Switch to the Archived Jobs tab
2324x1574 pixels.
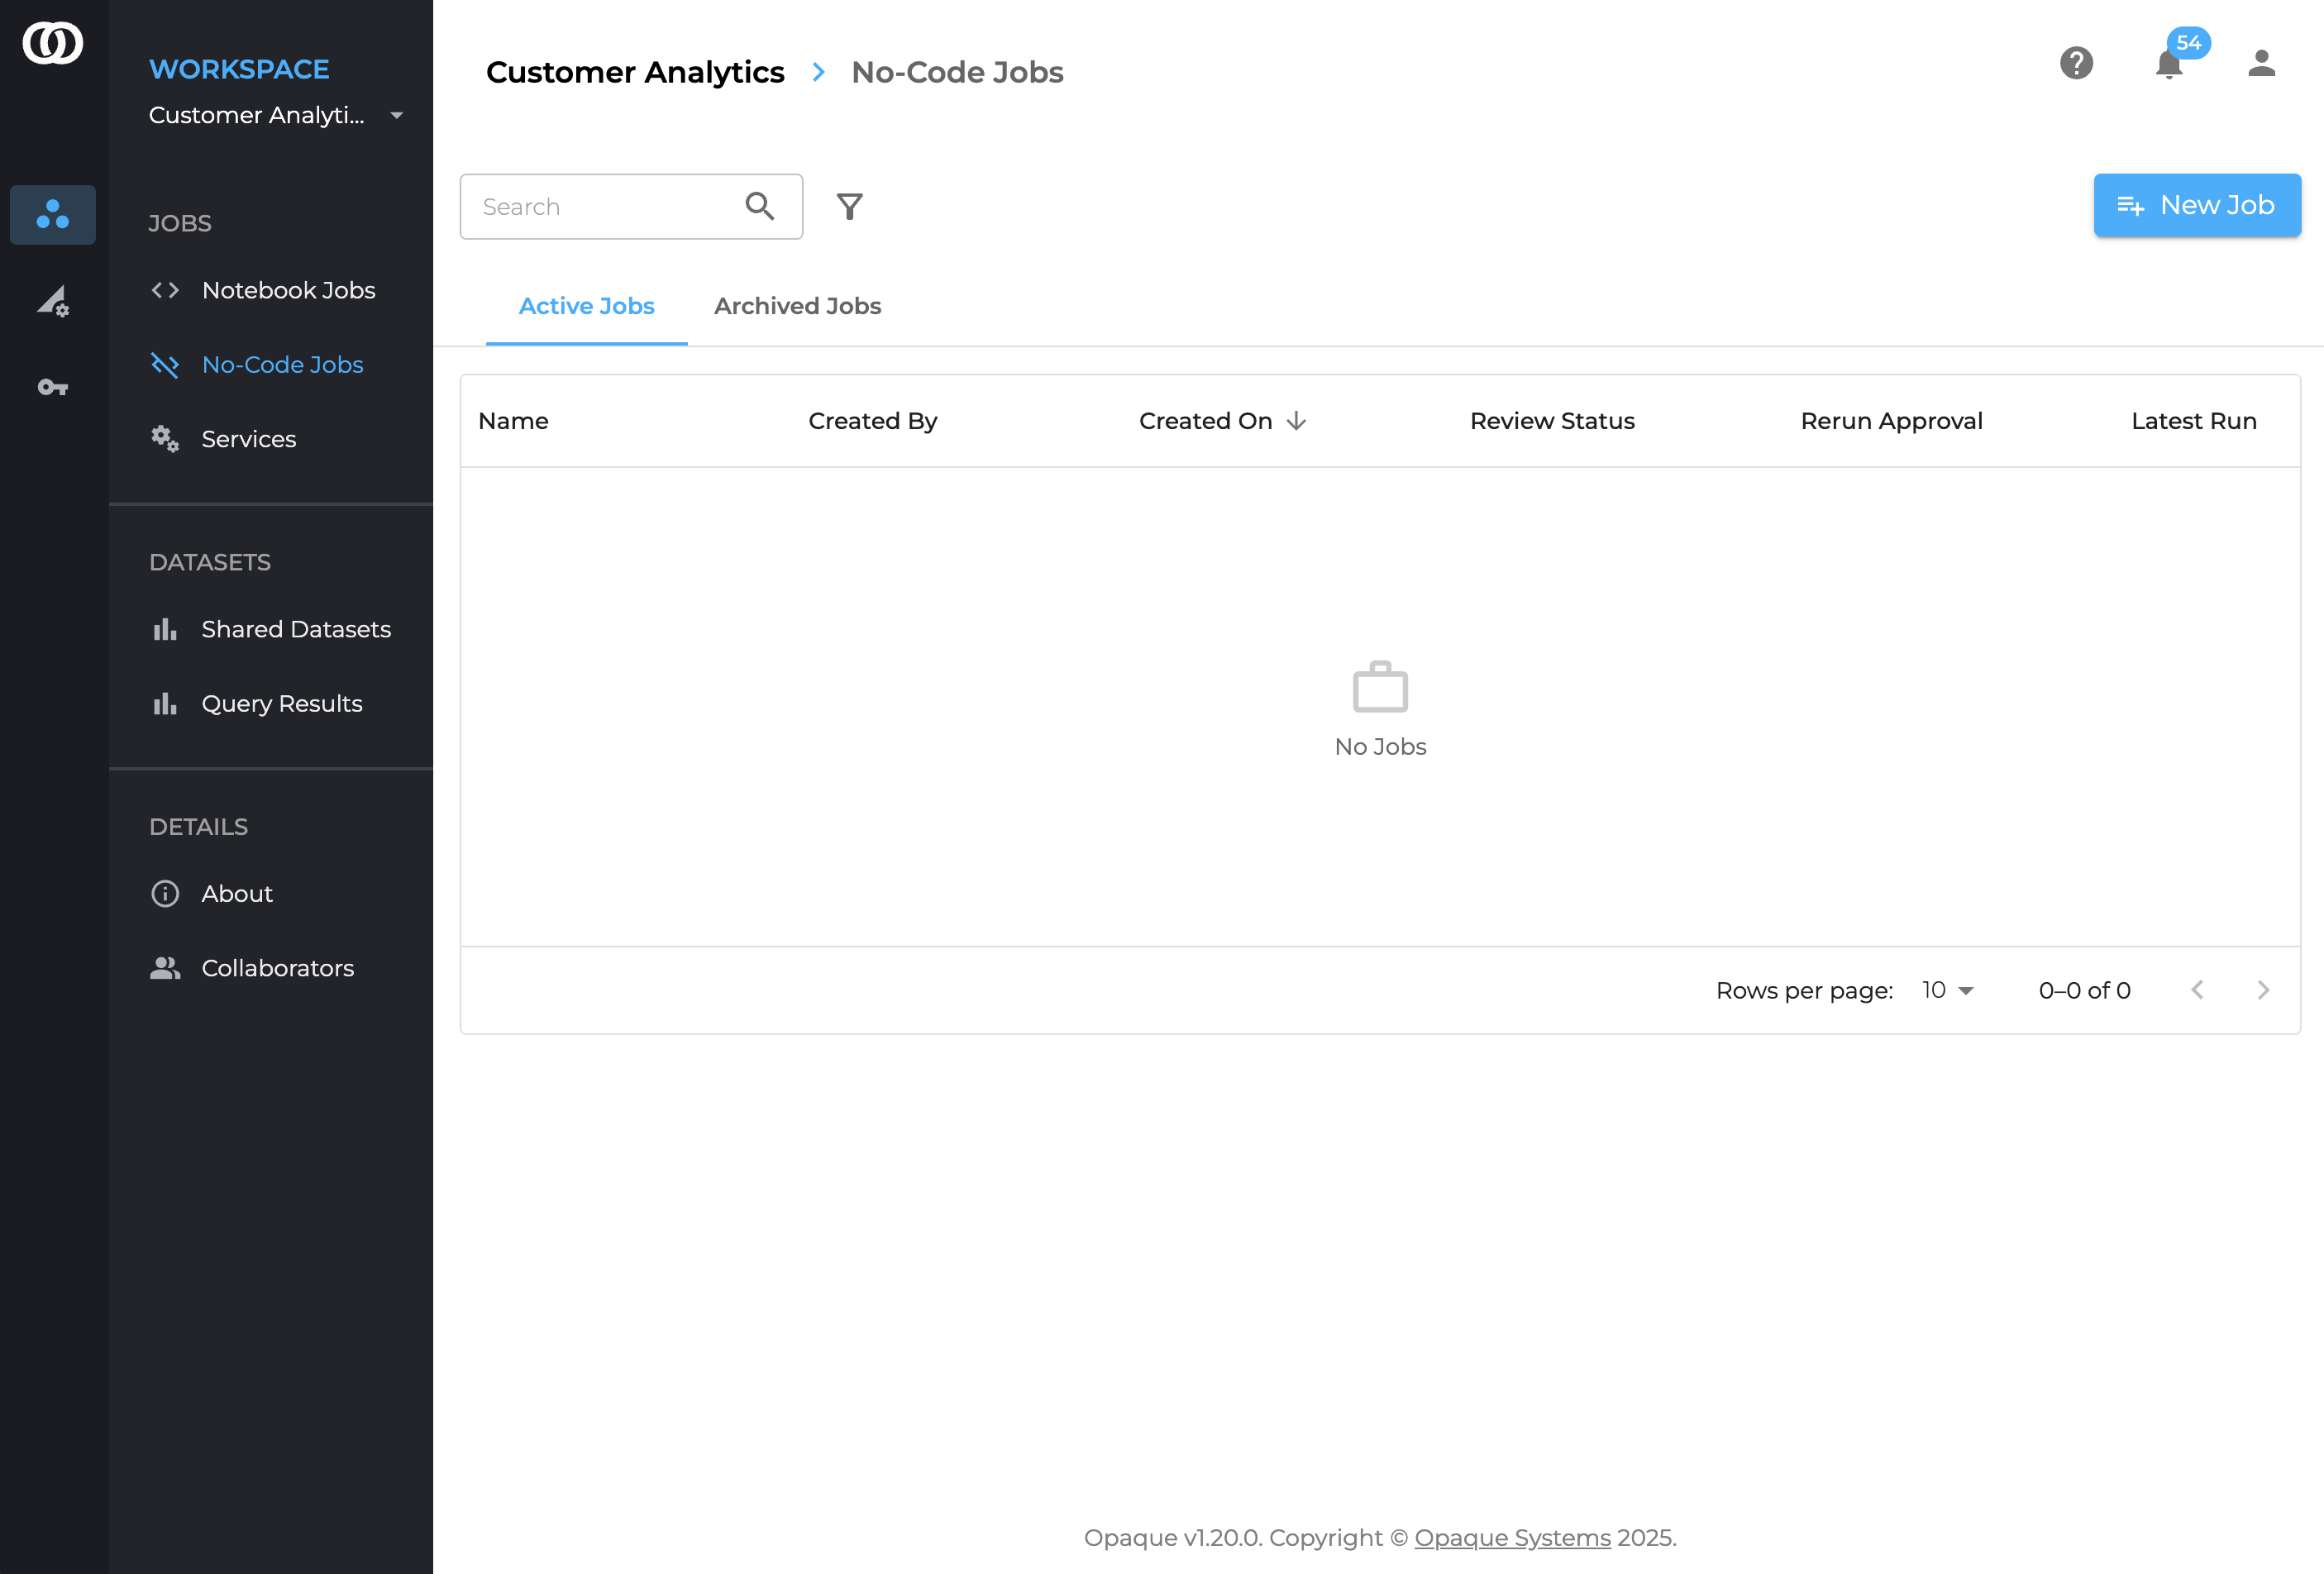point(797,306)
